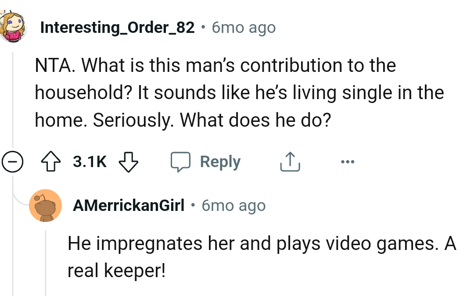
Task: Click the upward share icon to share comment
Action: pos(290,161)
